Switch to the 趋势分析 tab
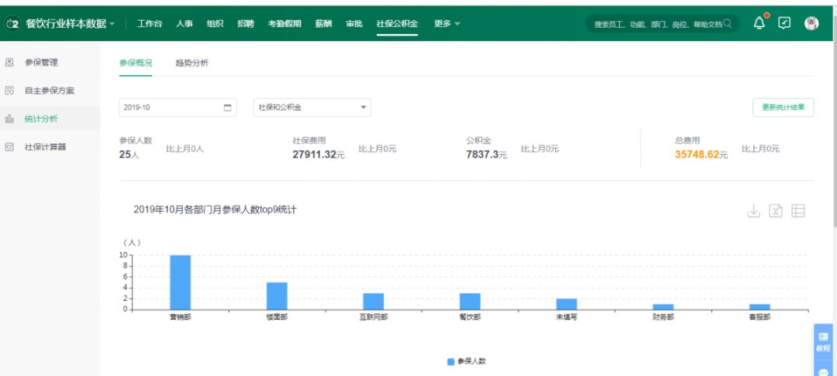The width and height of the screenshot is (837, 376). (192, 63)
